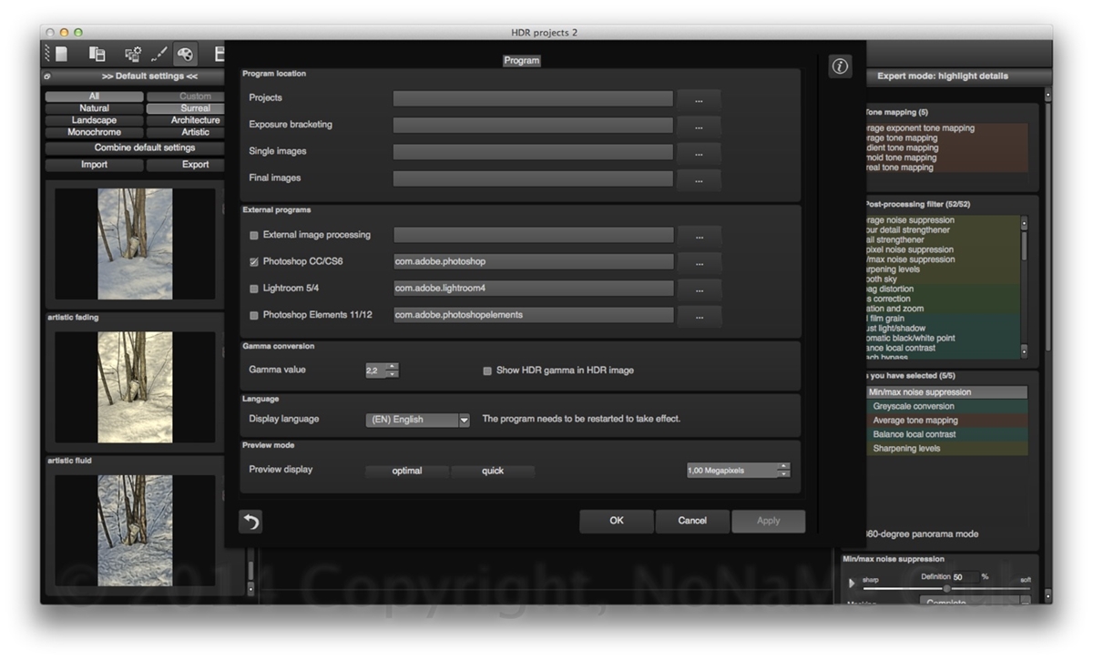Image resolution: width=1093 pixels, height=660 pixels.
Task: Tick the Photoshop Elements 11/12 checkbox
Action: tap(254, 315)
